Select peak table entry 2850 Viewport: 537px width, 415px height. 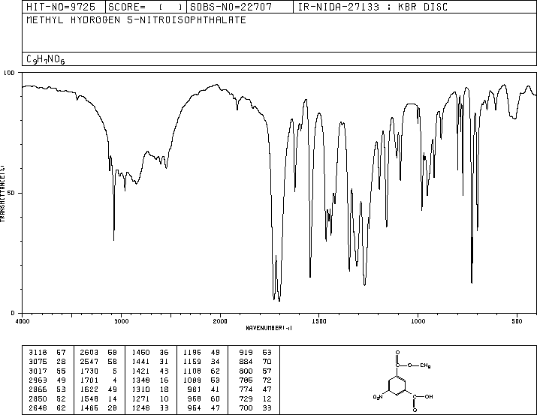[x=47, y=399]
